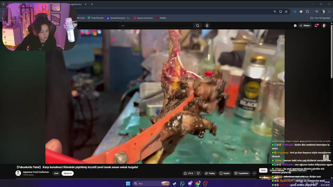Open the Oluştur create button
Image resolution: width=333 pixels, height=187 pixels.
coord(305,25)
